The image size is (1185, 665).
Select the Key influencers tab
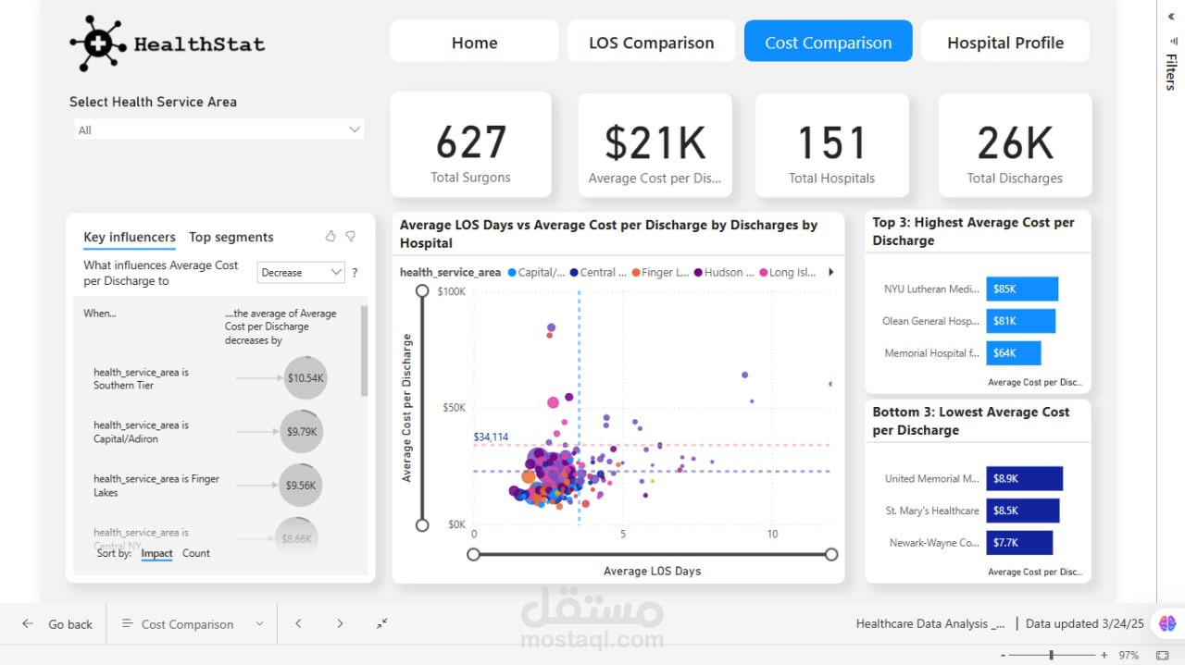(130, 238)
